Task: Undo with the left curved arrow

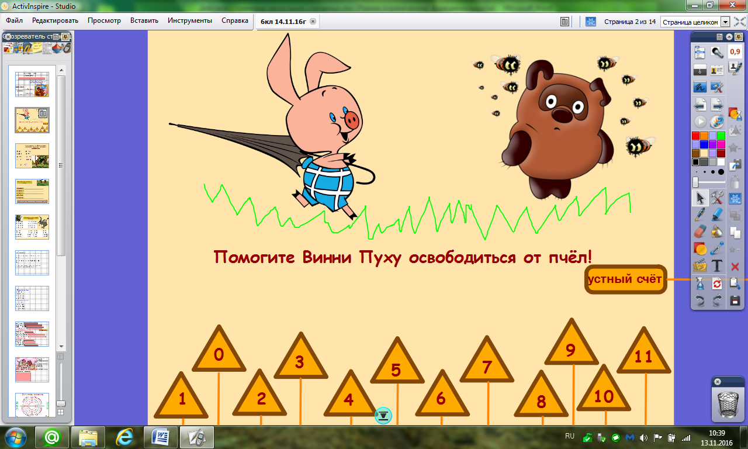Action: (700, 301)
